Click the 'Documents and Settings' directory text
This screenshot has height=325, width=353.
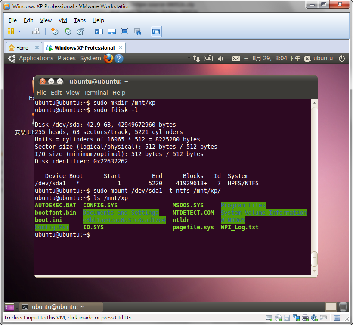pos(121,212)
